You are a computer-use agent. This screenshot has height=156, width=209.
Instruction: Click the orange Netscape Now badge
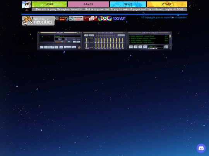coord(62,18)
